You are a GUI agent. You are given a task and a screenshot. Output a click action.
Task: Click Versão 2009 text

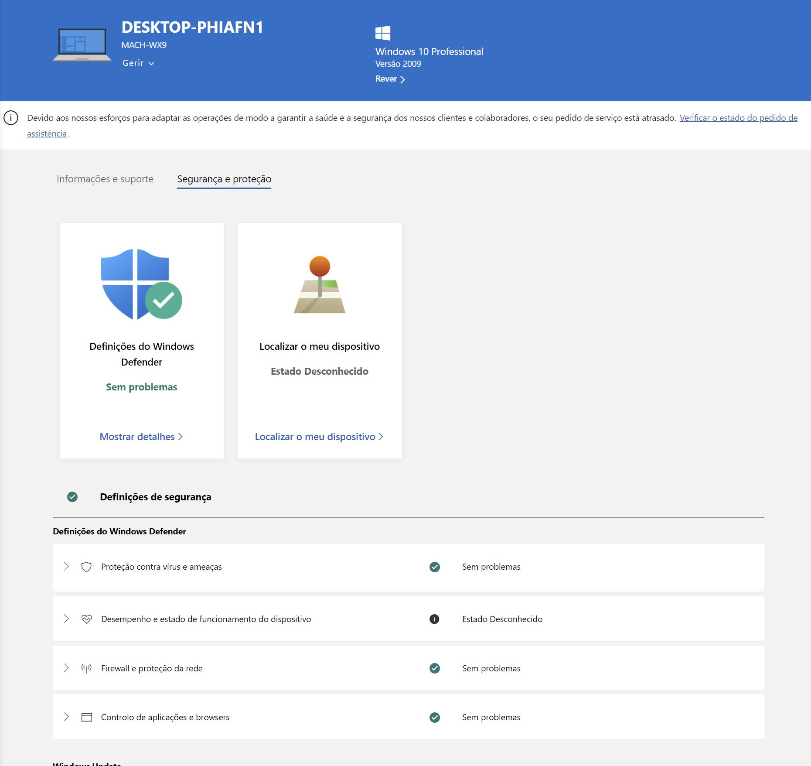pyautogui.click(x=398, y=64)
